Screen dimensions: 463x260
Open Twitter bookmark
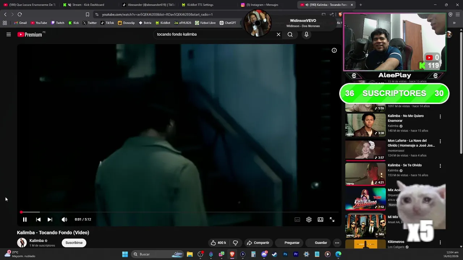pos(90,23)
